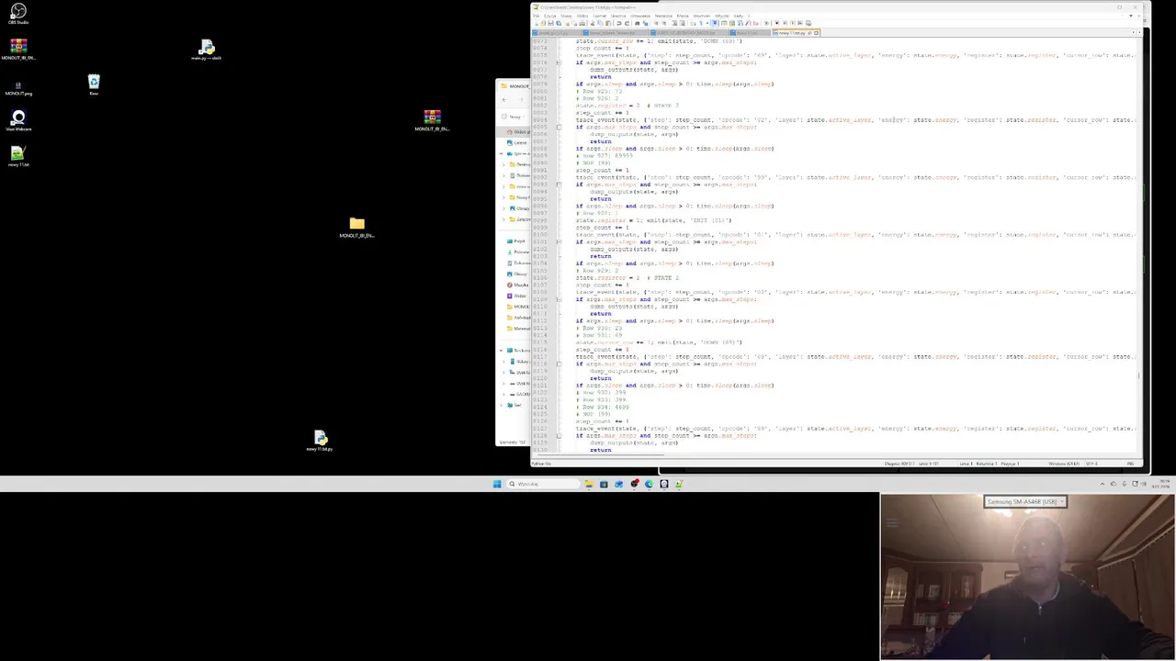
Task: Click Explorer's back navigation arrow
Action: click(x=504, y=99)
